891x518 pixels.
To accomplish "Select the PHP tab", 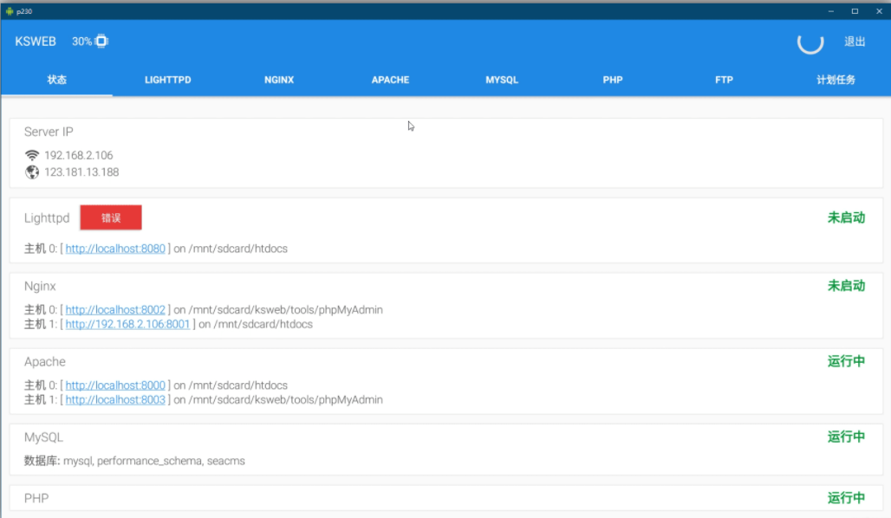I will coord(613,80).
